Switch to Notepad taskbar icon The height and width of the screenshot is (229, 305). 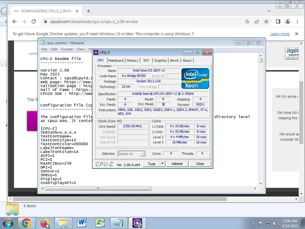119,223
